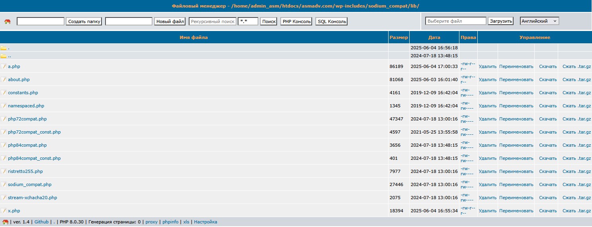Click Скачать for php72compat.php
Viewport: 592px width, 227px height.
548,119
